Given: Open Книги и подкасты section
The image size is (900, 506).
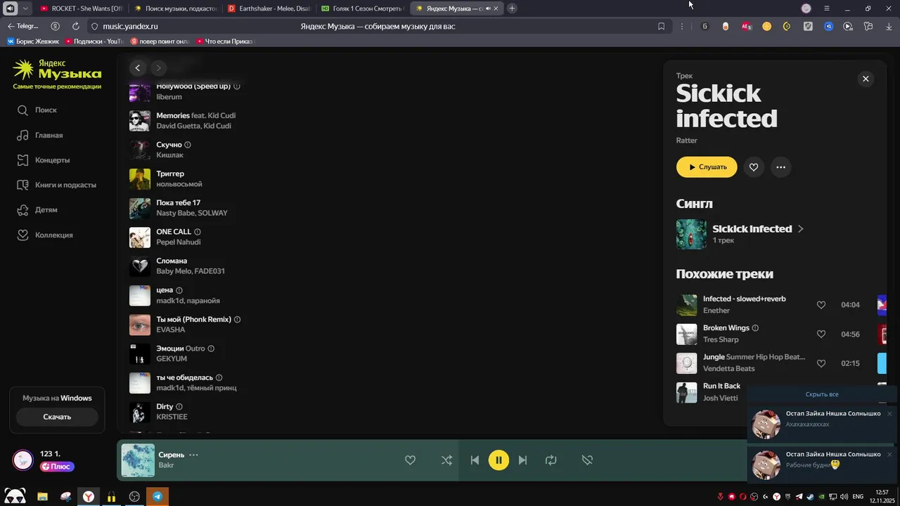Looking at the screenshot, I should 57,185.
